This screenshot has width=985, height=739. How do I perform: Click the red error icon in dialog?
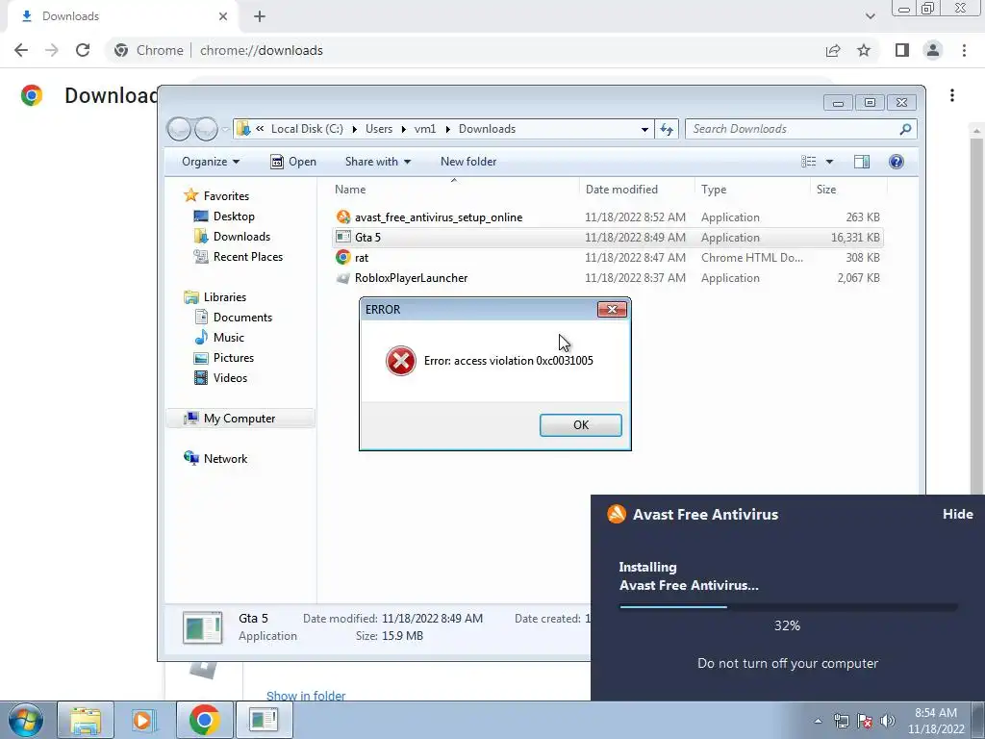click(401, 361)
